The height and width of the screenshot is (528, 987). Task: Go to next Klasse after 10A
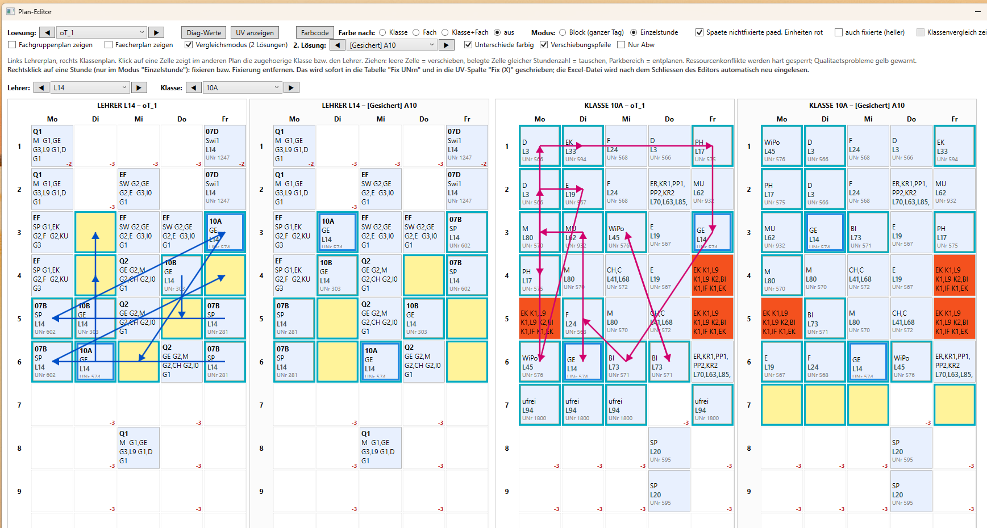tap(291, 87)
